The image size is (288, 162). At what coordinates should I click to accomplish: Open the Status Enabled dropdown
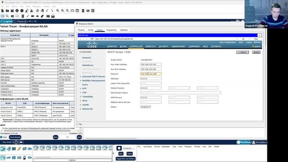coord(145,107)
